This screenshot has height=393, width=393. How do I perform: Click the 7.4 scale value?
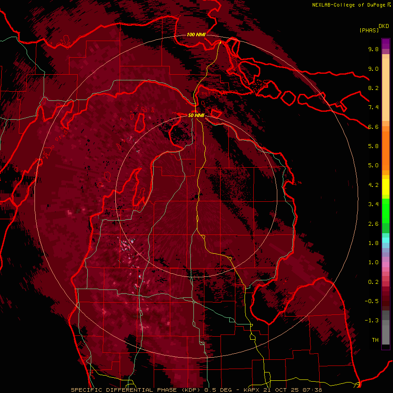(373, 107)
